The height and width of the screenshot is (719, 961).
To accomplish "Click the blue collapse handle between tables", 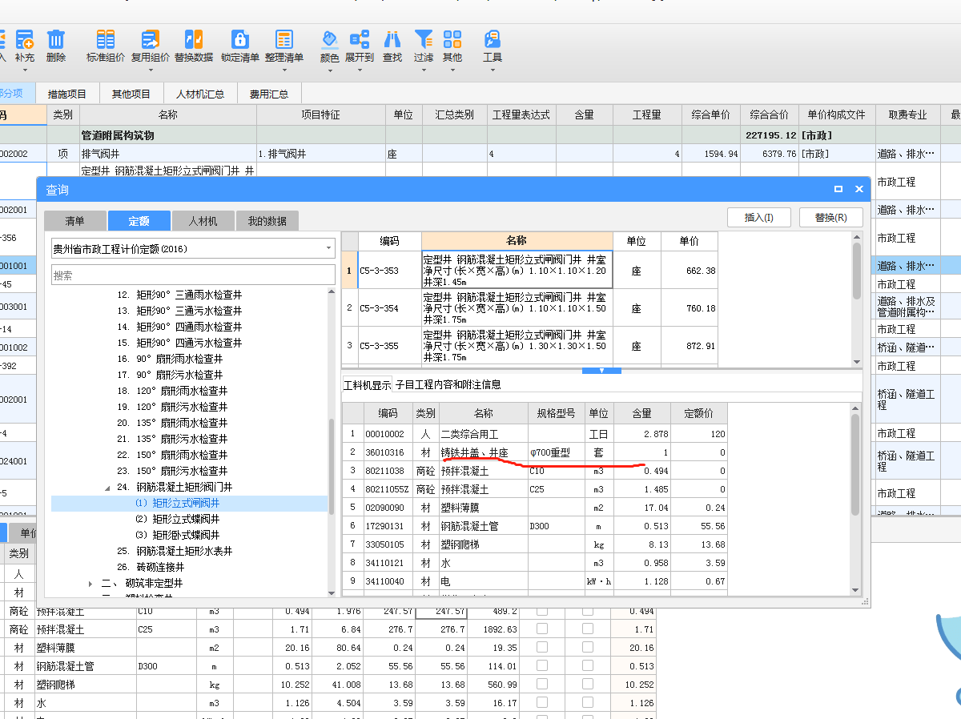I will pos(602,370).
